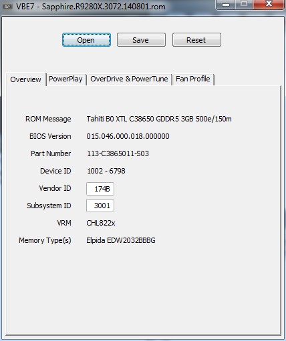Screen dimensions: 286x341
Task: Click VRM value CHL822x
Action: pos(101,223)
